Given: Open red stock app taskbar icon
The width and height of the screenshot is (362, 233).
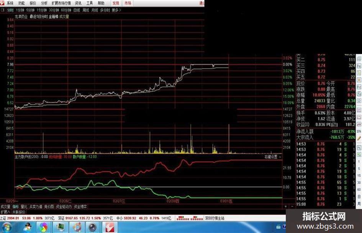Looking at the screenshot, I should (x=110, y=228).
